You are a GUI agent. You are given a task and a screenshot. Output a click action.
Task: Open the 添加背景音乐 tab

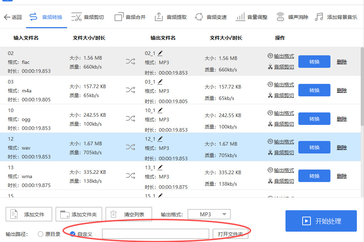(336, 17)
